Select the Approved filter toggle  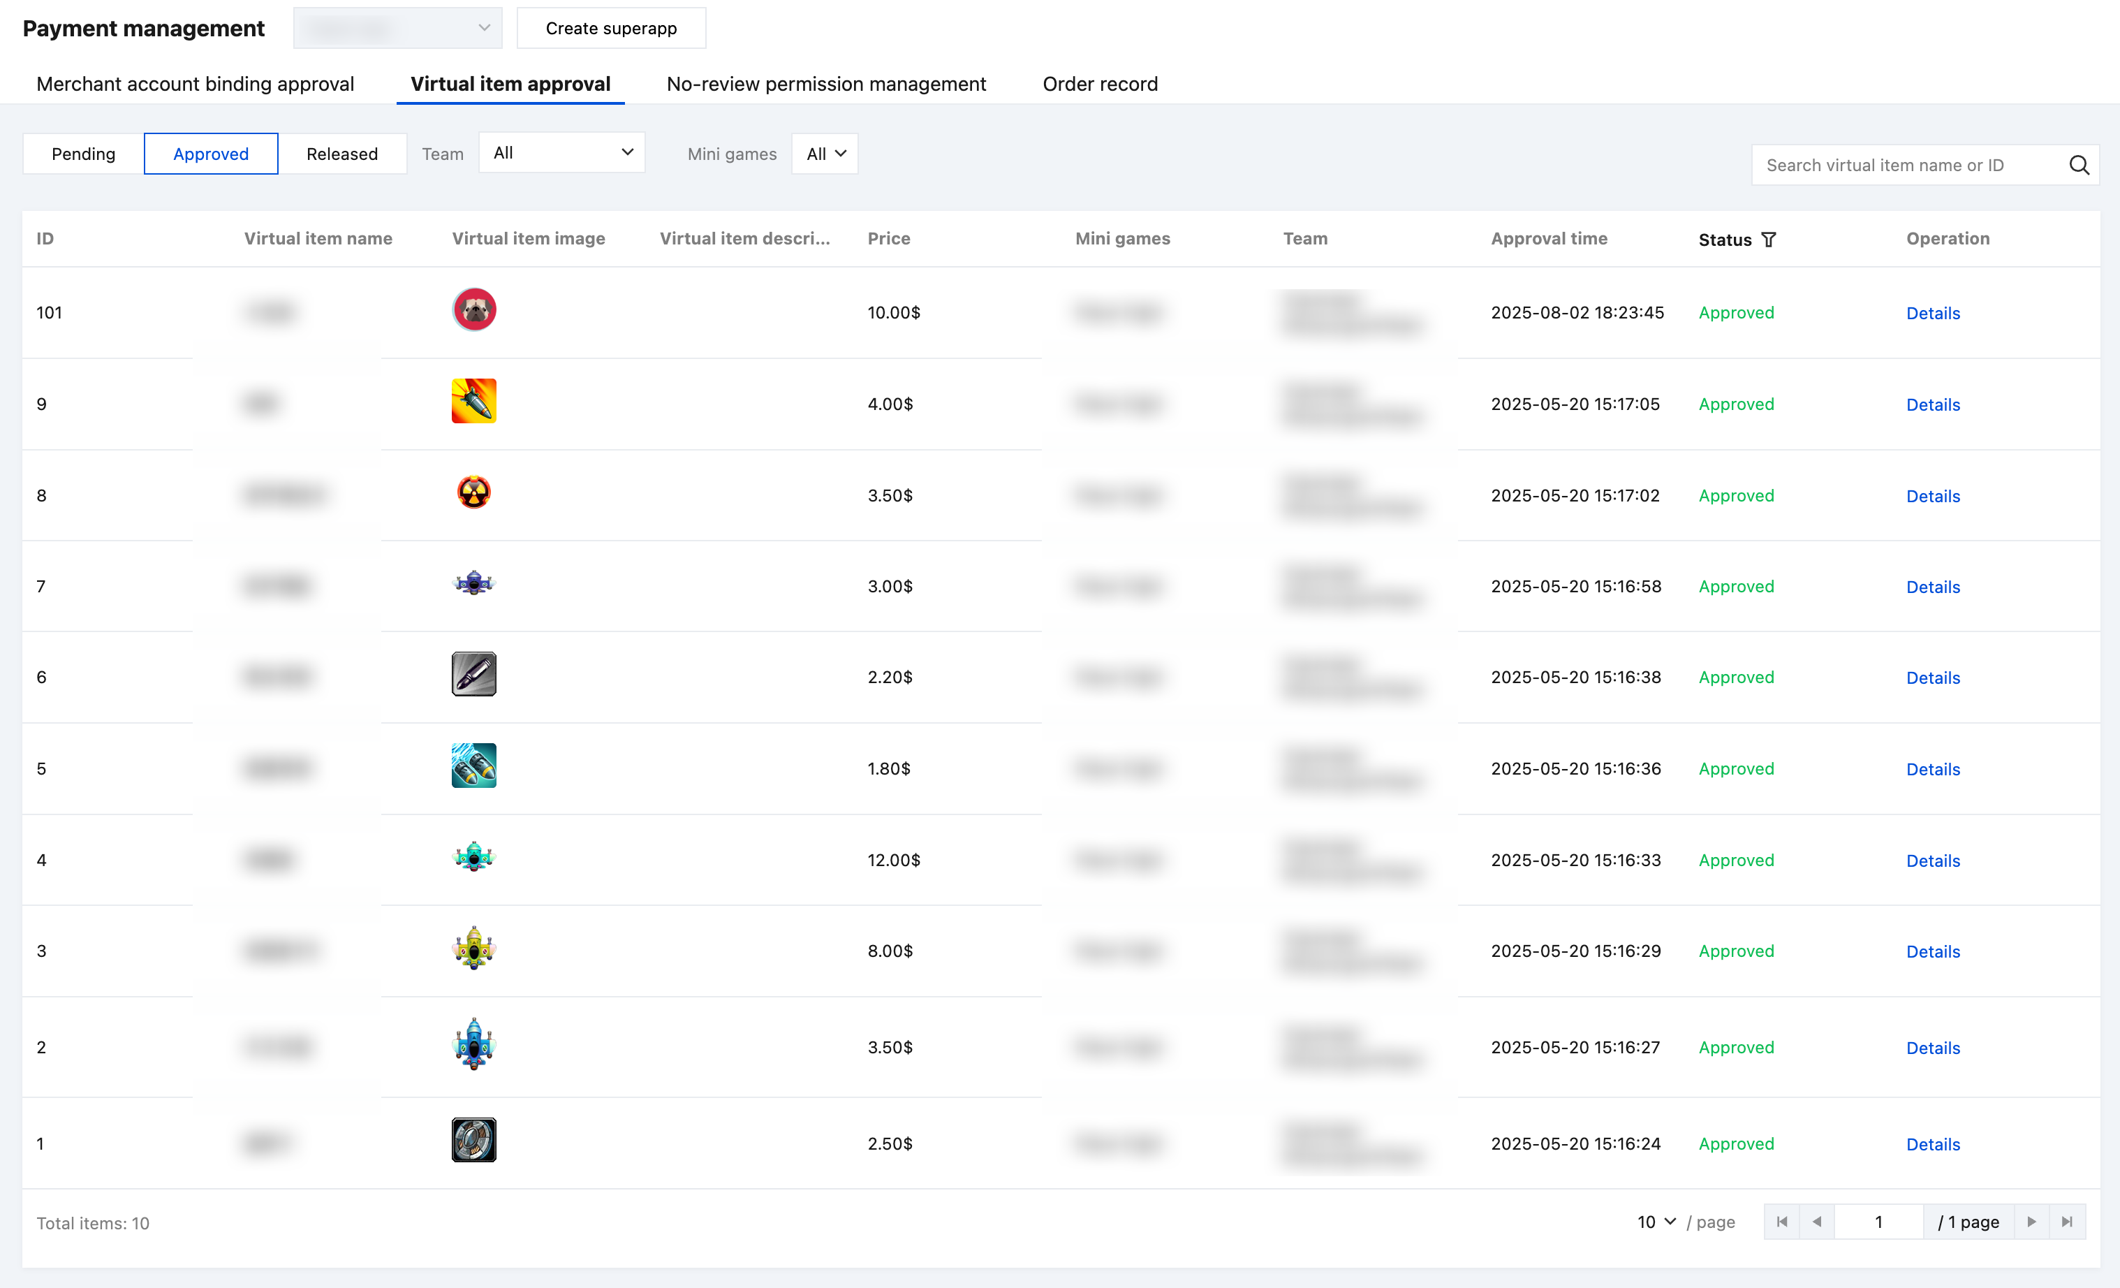tap(211, 154)
